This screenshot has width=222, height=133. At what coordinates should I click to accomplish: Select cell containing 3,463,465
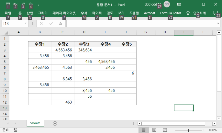tap(40, 67)
